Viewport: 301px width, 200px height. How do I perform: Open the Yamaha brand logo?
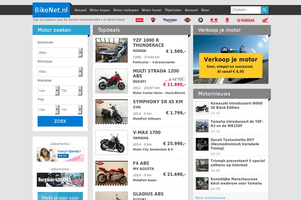point(246,20)
